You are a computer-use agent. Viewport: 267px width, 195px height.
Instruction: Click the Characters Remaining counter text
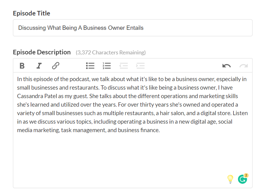click(111, 53)
